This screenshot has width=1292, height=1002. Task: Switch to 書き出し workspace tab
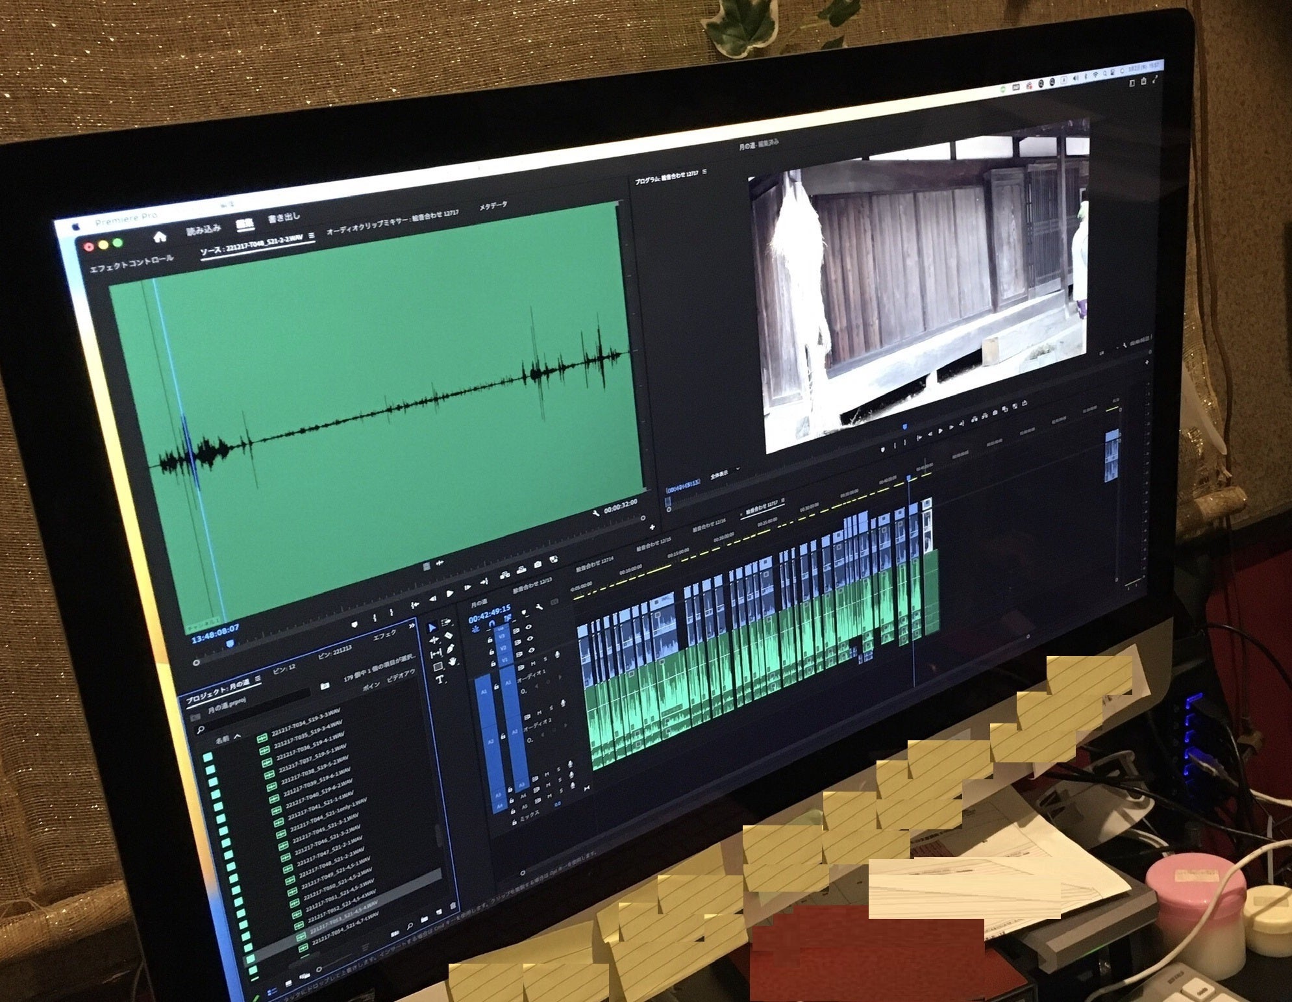coord(284,218)
